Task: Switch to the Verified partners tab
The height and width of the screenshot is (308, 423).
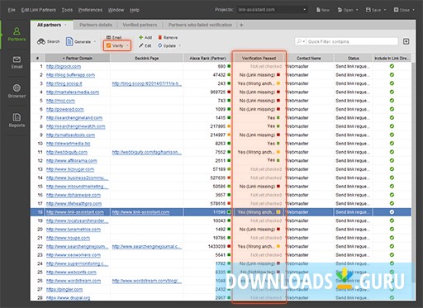Action: (x=140, y=25)
